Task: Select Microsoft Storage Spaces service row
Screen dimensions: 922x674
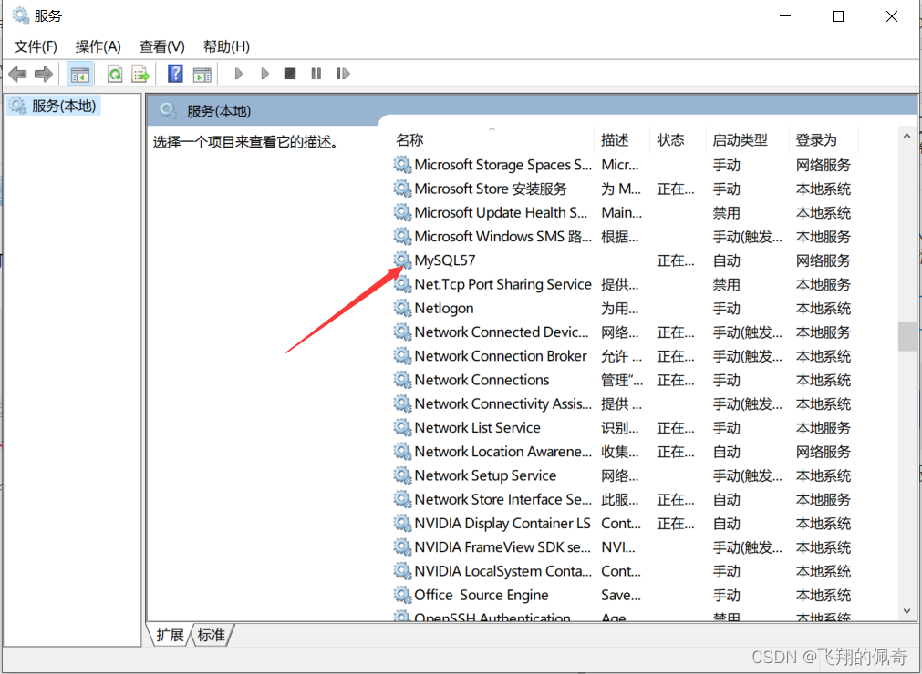Action: click(x=622, y=165)
